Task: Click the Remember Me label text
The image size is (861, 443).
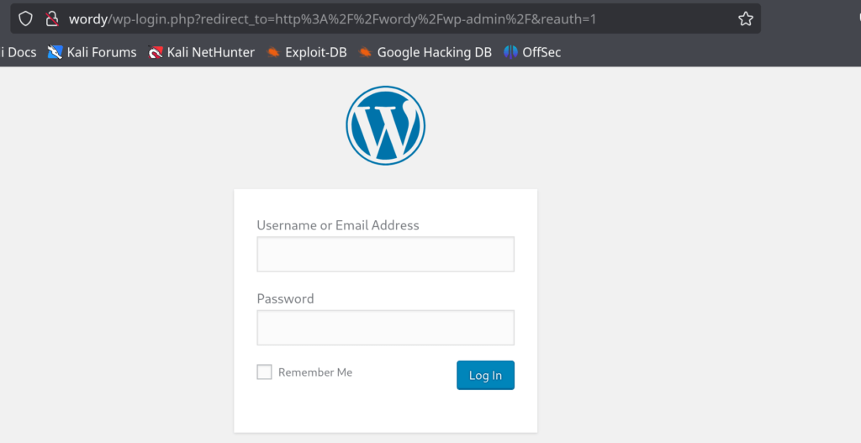Action: click(x=315, y=372)
